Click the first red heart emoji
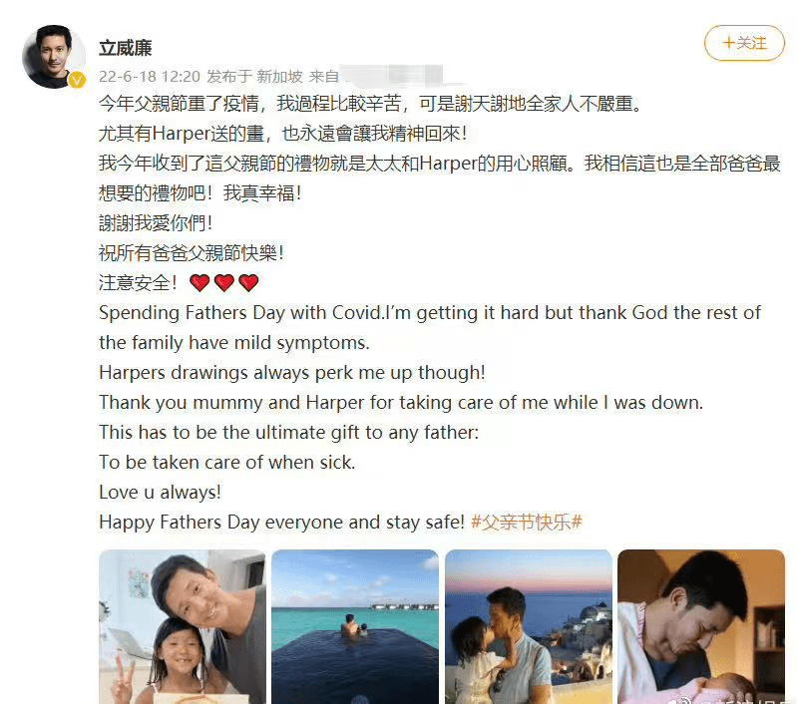This screenshot has width=797, height=704. click(x=199, y=282)
